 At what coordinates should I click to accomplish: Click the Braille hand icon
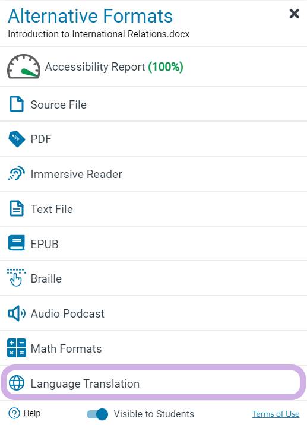coord(16,278)
